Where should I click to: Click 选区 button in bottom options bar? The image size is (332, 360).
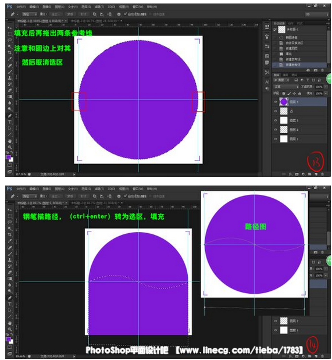(x=56, y=197)
